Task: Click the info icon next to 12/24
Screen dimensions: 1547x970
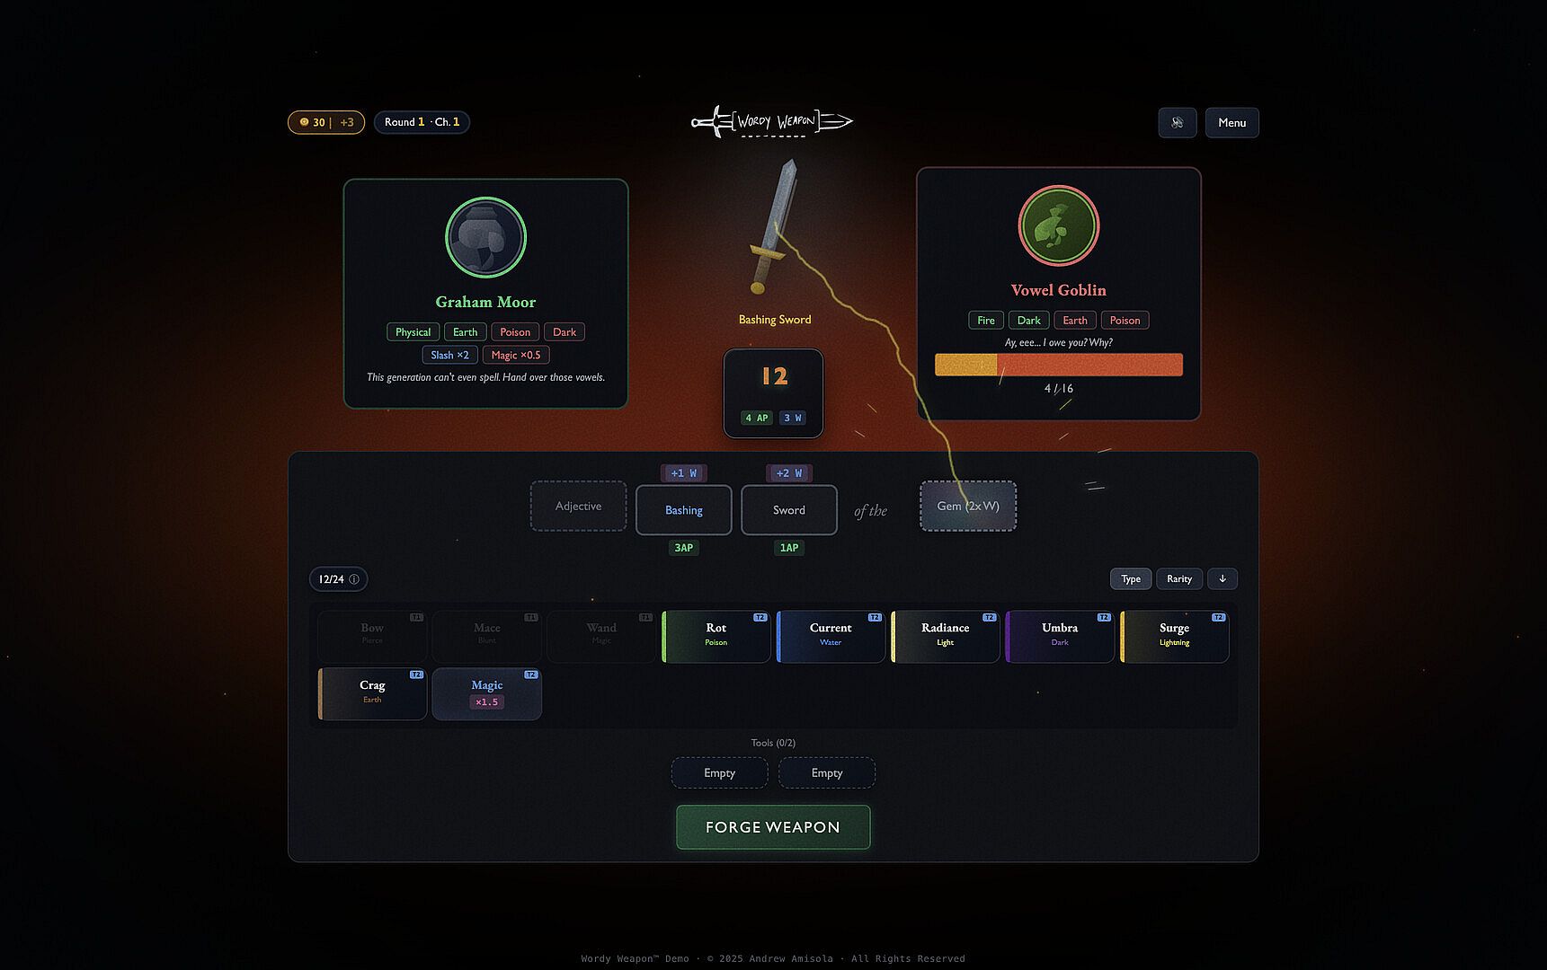Action: [354, 579]
